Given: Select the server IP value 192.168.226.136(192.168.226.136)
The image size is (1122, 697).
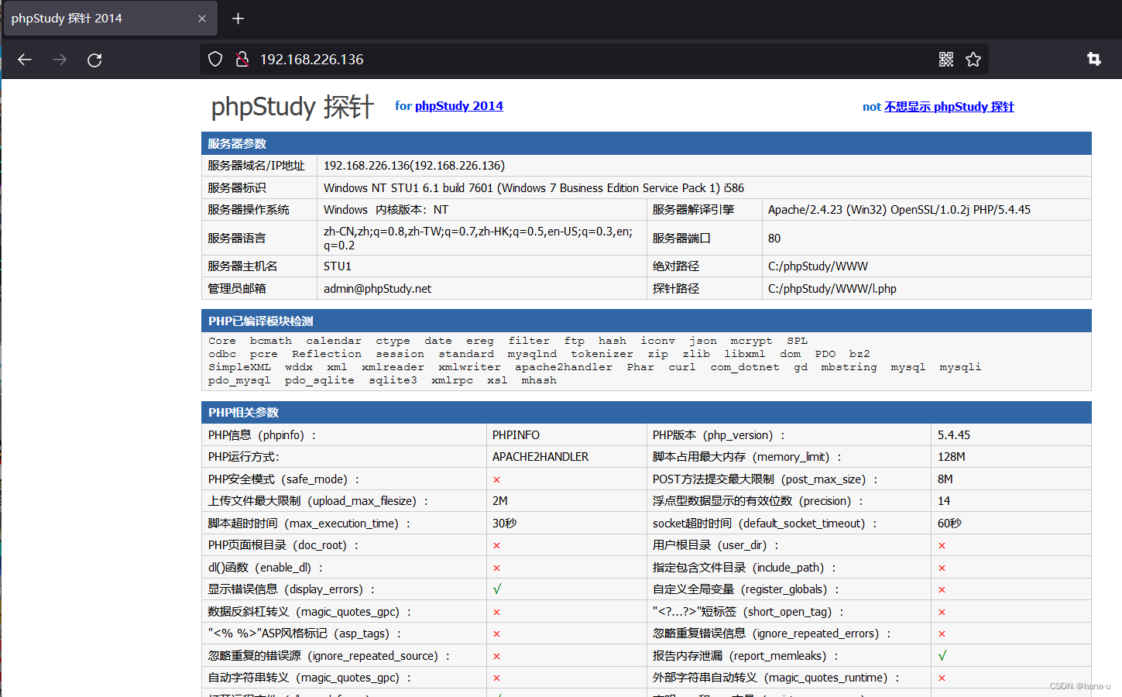Looking at the screenshot, I should pyautogui.click(x=414, y=166).
